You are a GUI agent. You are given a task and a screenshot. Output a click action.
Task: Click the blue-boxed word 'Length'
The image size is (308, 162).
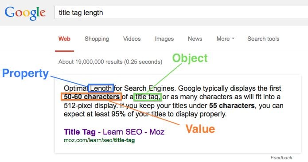101,88
